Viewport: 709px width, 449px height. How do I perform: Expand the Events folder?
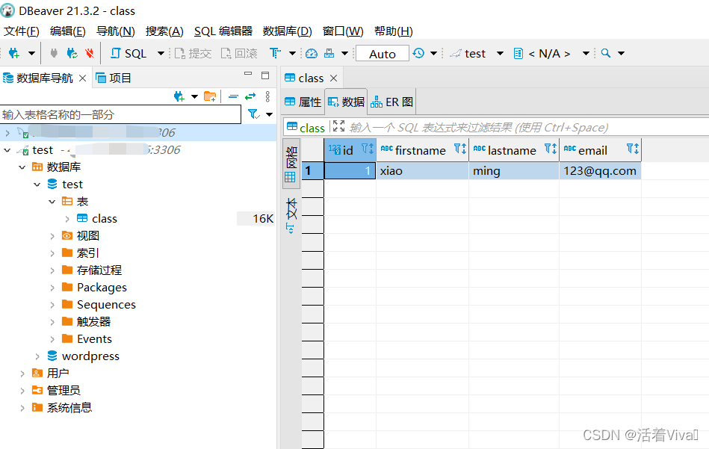(52, 339)
